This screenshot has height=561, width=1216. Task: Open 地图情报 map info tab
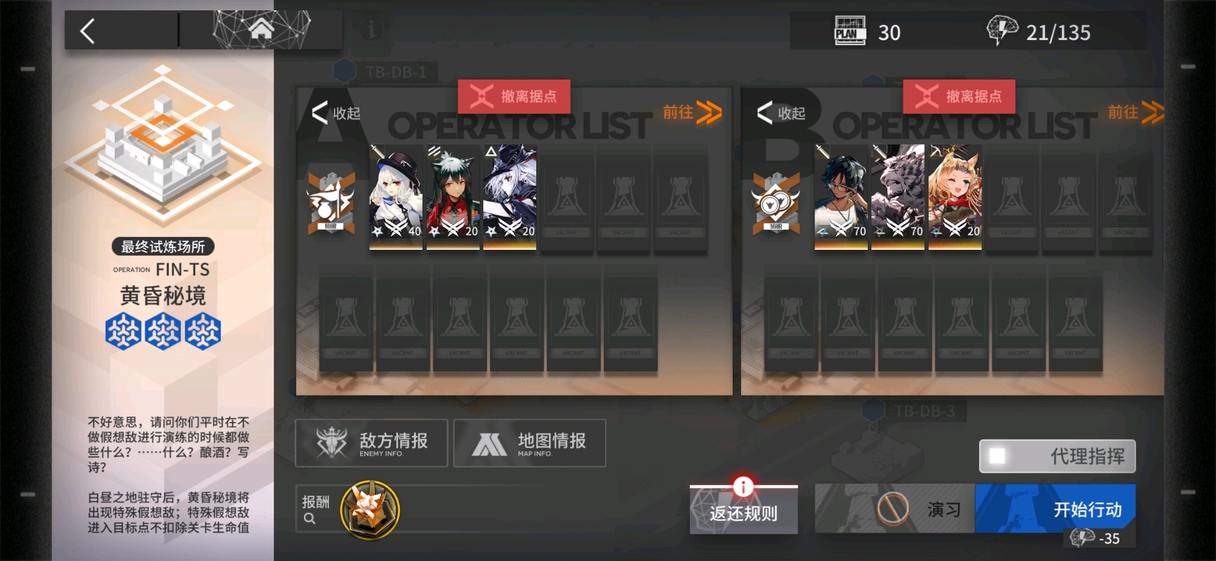click(530, 443)
